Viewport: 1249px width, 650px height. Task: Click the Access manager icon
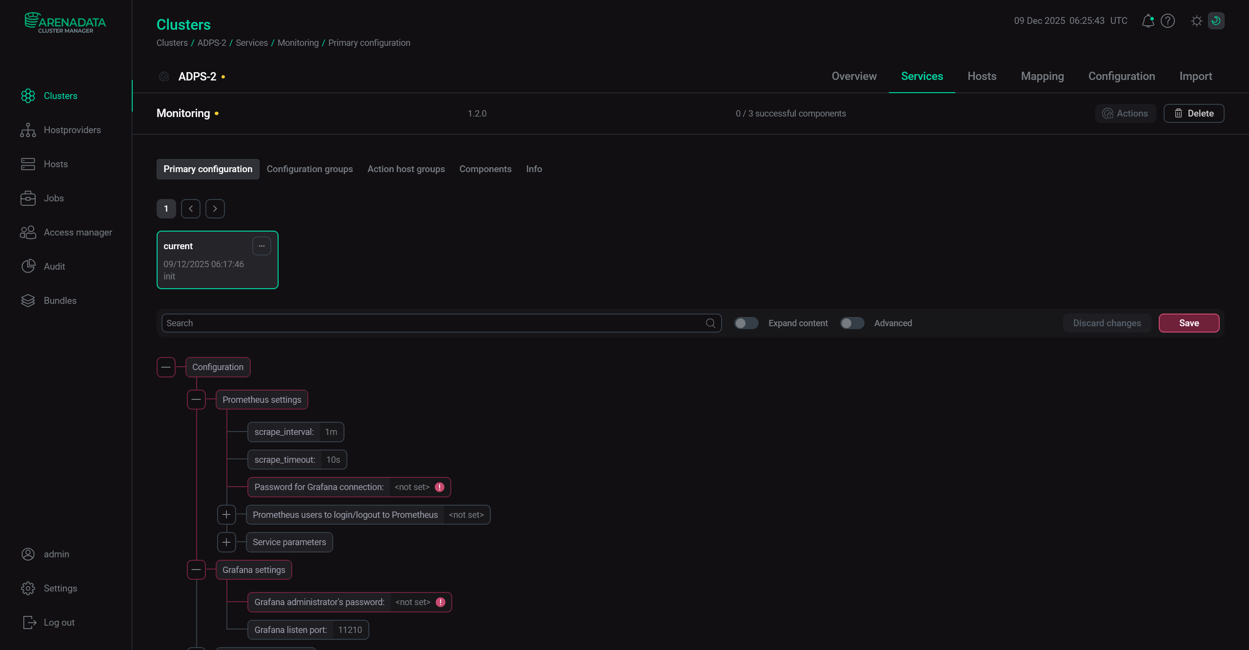28,232
